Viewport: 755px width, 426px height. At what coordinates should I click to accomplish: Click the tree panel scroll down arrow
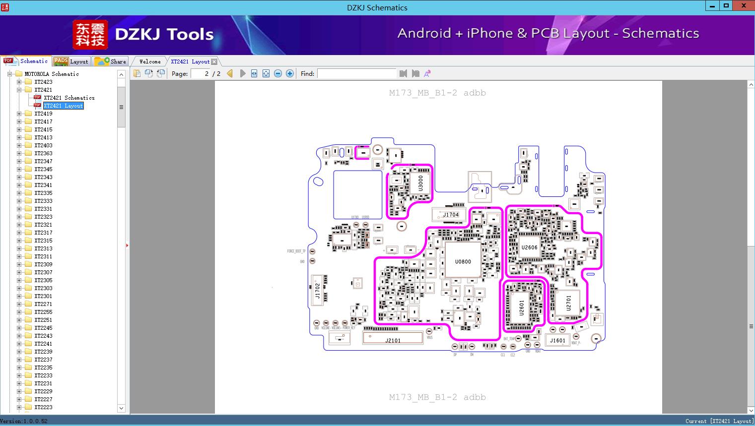pos(121,408)
